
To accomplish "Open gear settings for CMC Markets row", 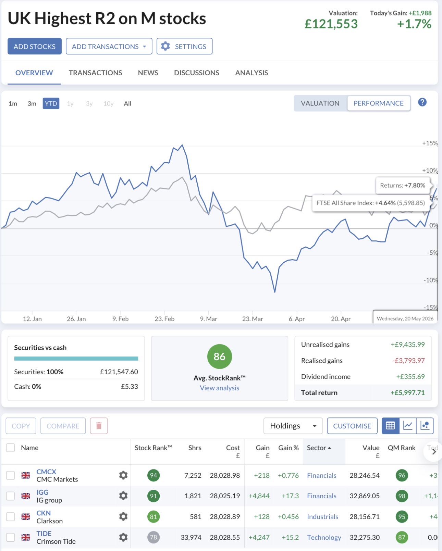I will (x=123, y=475).
